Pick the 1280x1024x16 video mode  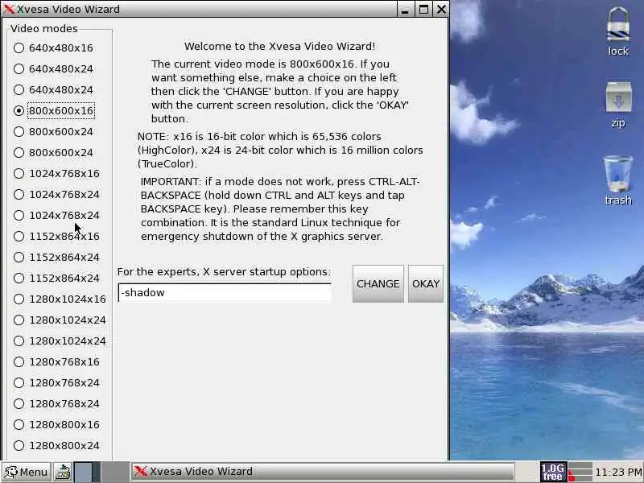pyautogui.click(x=60, y=299)
